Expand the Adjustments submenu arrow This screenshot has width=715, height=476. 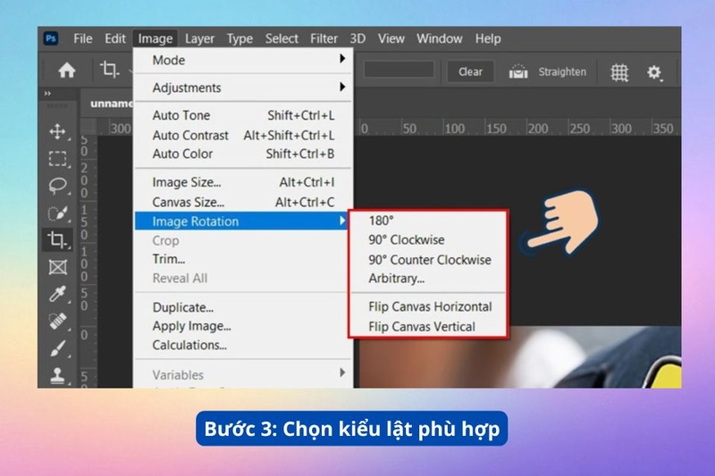coord(342,87)
